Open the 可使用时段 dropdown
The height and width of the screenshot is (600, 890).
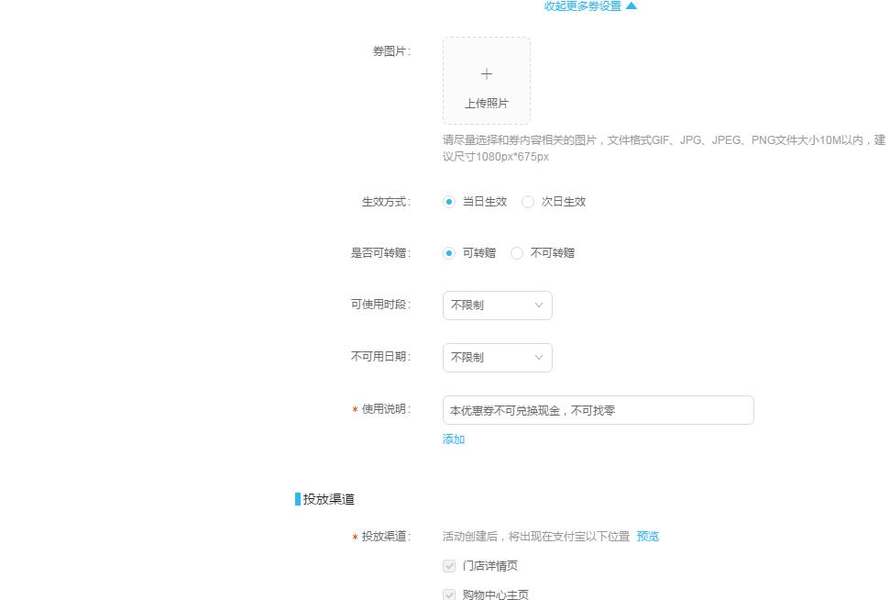pyautogui.click(x=497, y=306)
